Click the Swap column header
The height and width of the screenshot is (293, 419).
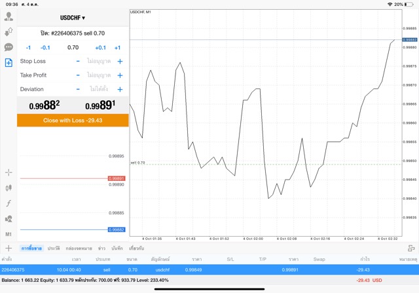click(319, 260)
